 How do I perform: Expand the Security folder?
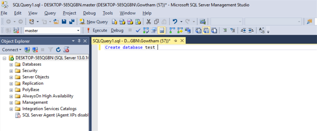click(x=11, y=71)
